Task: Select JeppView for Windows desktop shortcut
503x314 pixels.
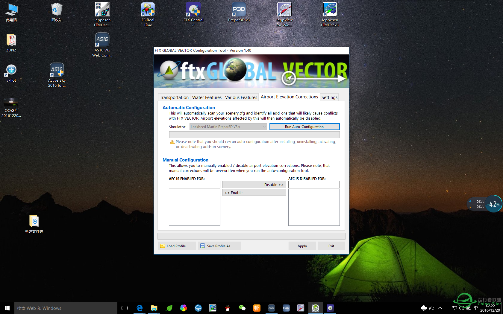Action: 284,15
